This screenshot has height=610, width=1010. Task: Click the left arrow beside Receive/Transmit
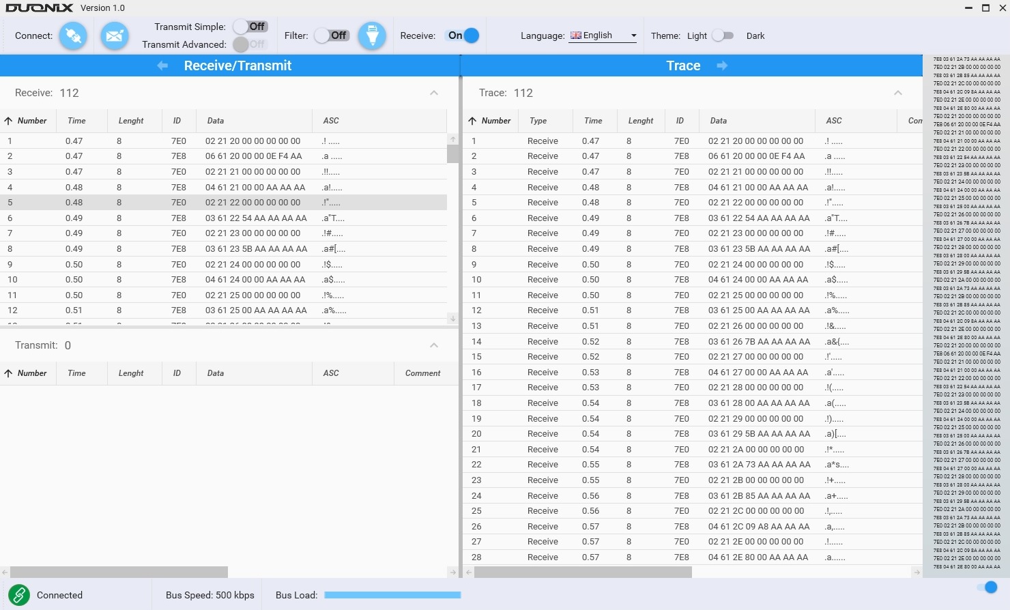pyautogui.click(x=162, y=66)
